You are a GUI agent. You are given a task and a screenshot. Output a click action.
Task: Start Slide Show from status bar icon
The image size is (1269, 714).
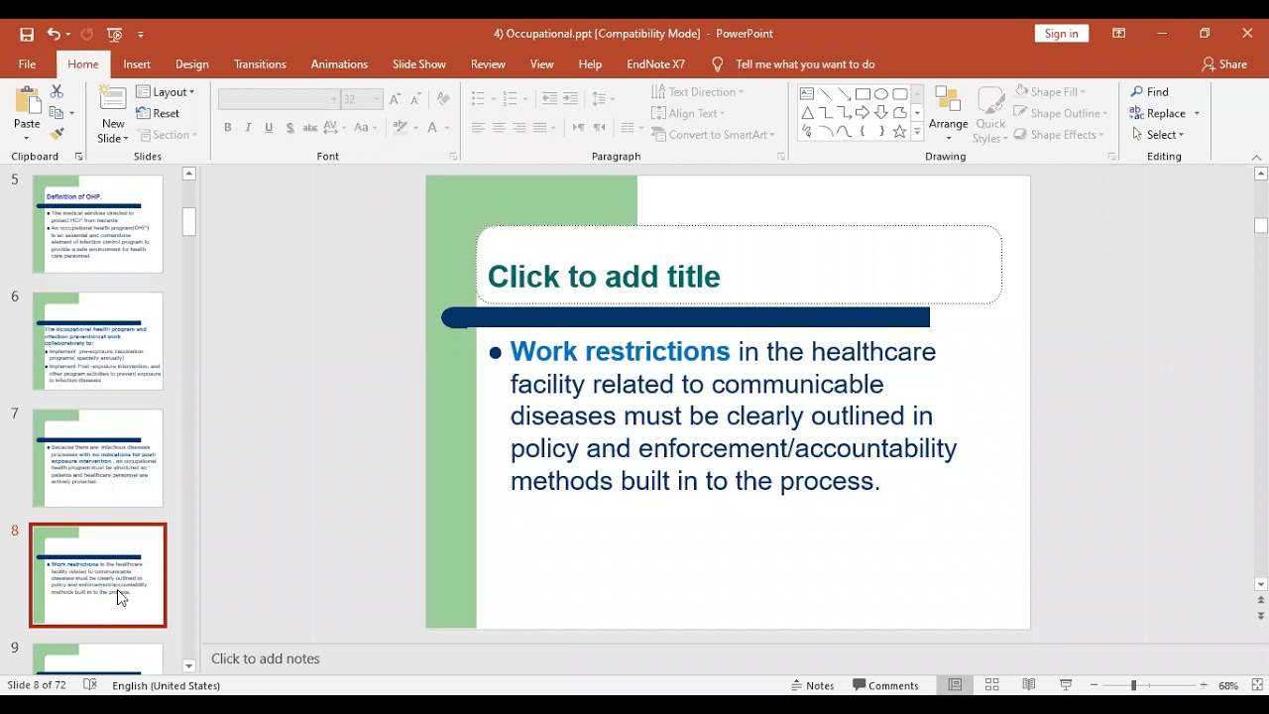[x=1066, y=685]
